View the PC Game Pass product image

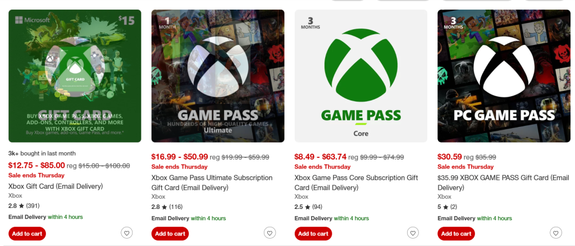coord(504,76)
